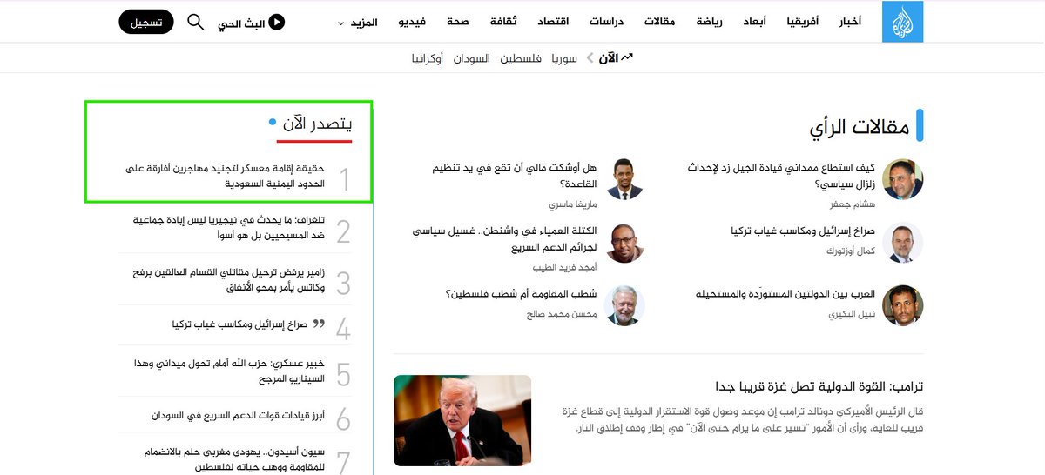
Task: Click the Trump article summary paragraph
Action: click(x=742, y=419)
